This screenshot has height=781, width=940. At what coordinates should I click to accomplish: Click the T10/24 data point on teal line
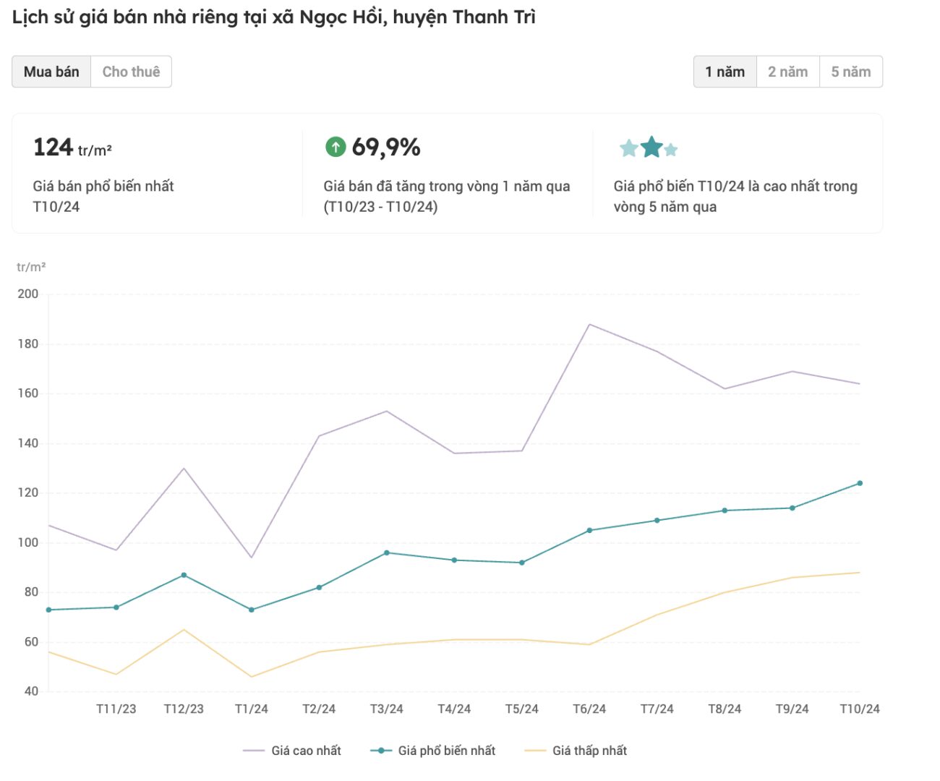[860, 483]
